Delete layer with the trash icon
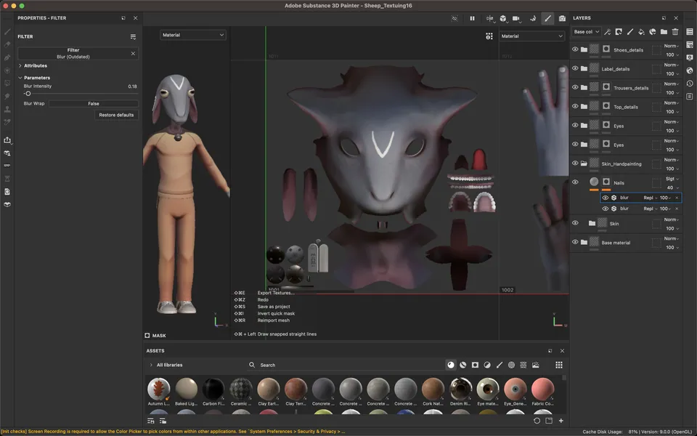697x436 pixels. tap(675, 31)
